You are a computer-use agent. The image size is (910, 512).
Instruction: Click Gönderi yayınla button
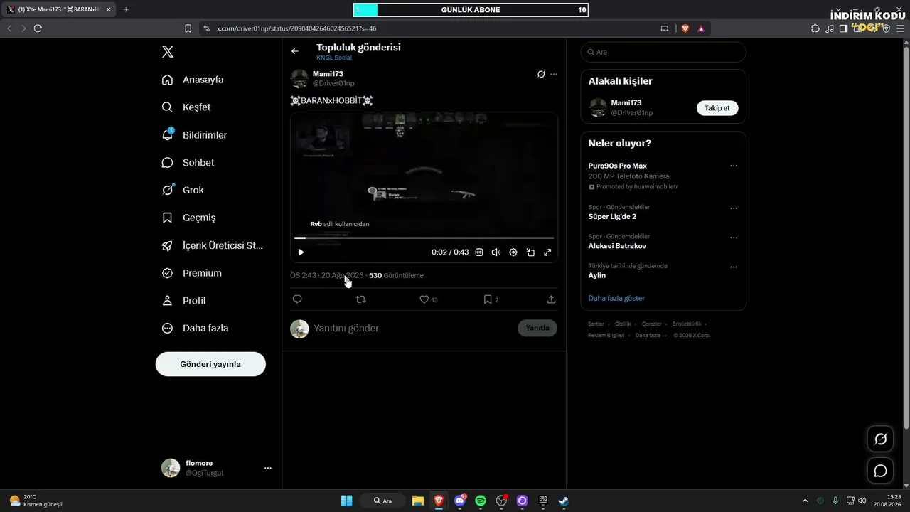[x=210, y=364]
